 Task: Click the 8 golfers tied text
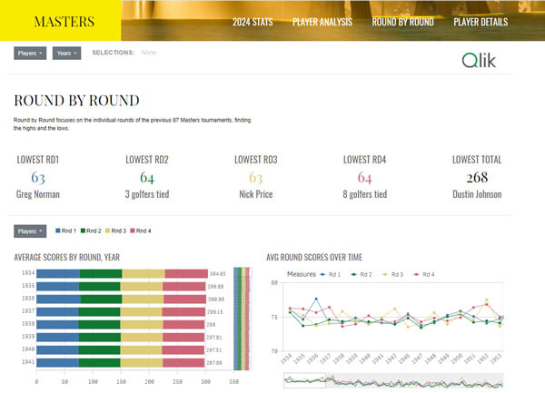[x=364, y=194]
